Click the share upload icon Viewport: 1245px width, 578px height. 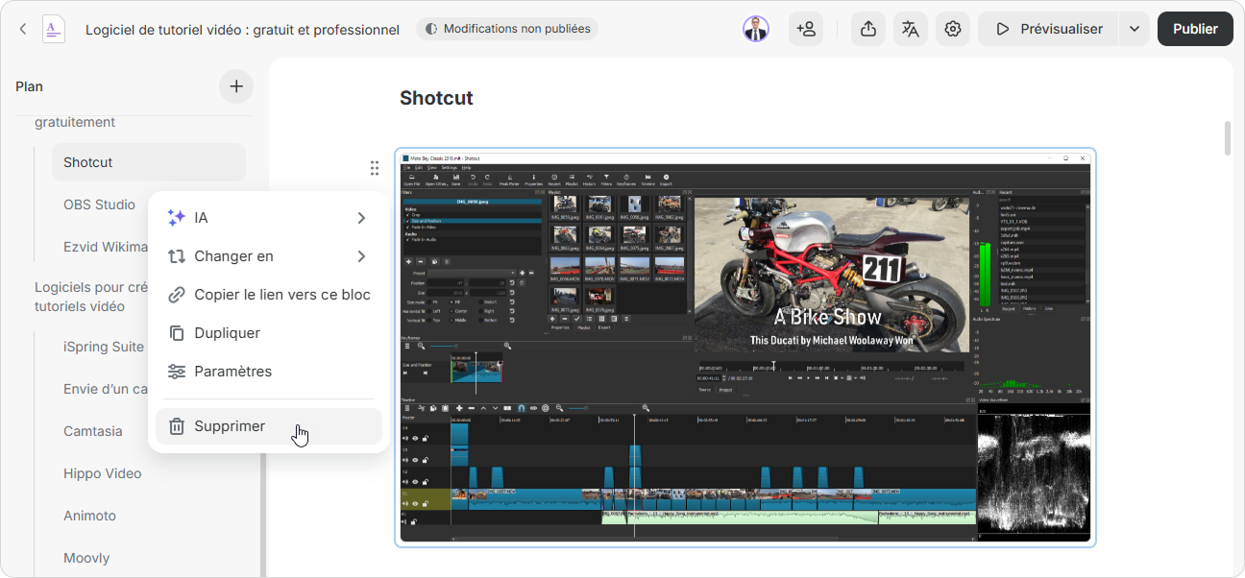pyautogui.click(x=867, y=29)
